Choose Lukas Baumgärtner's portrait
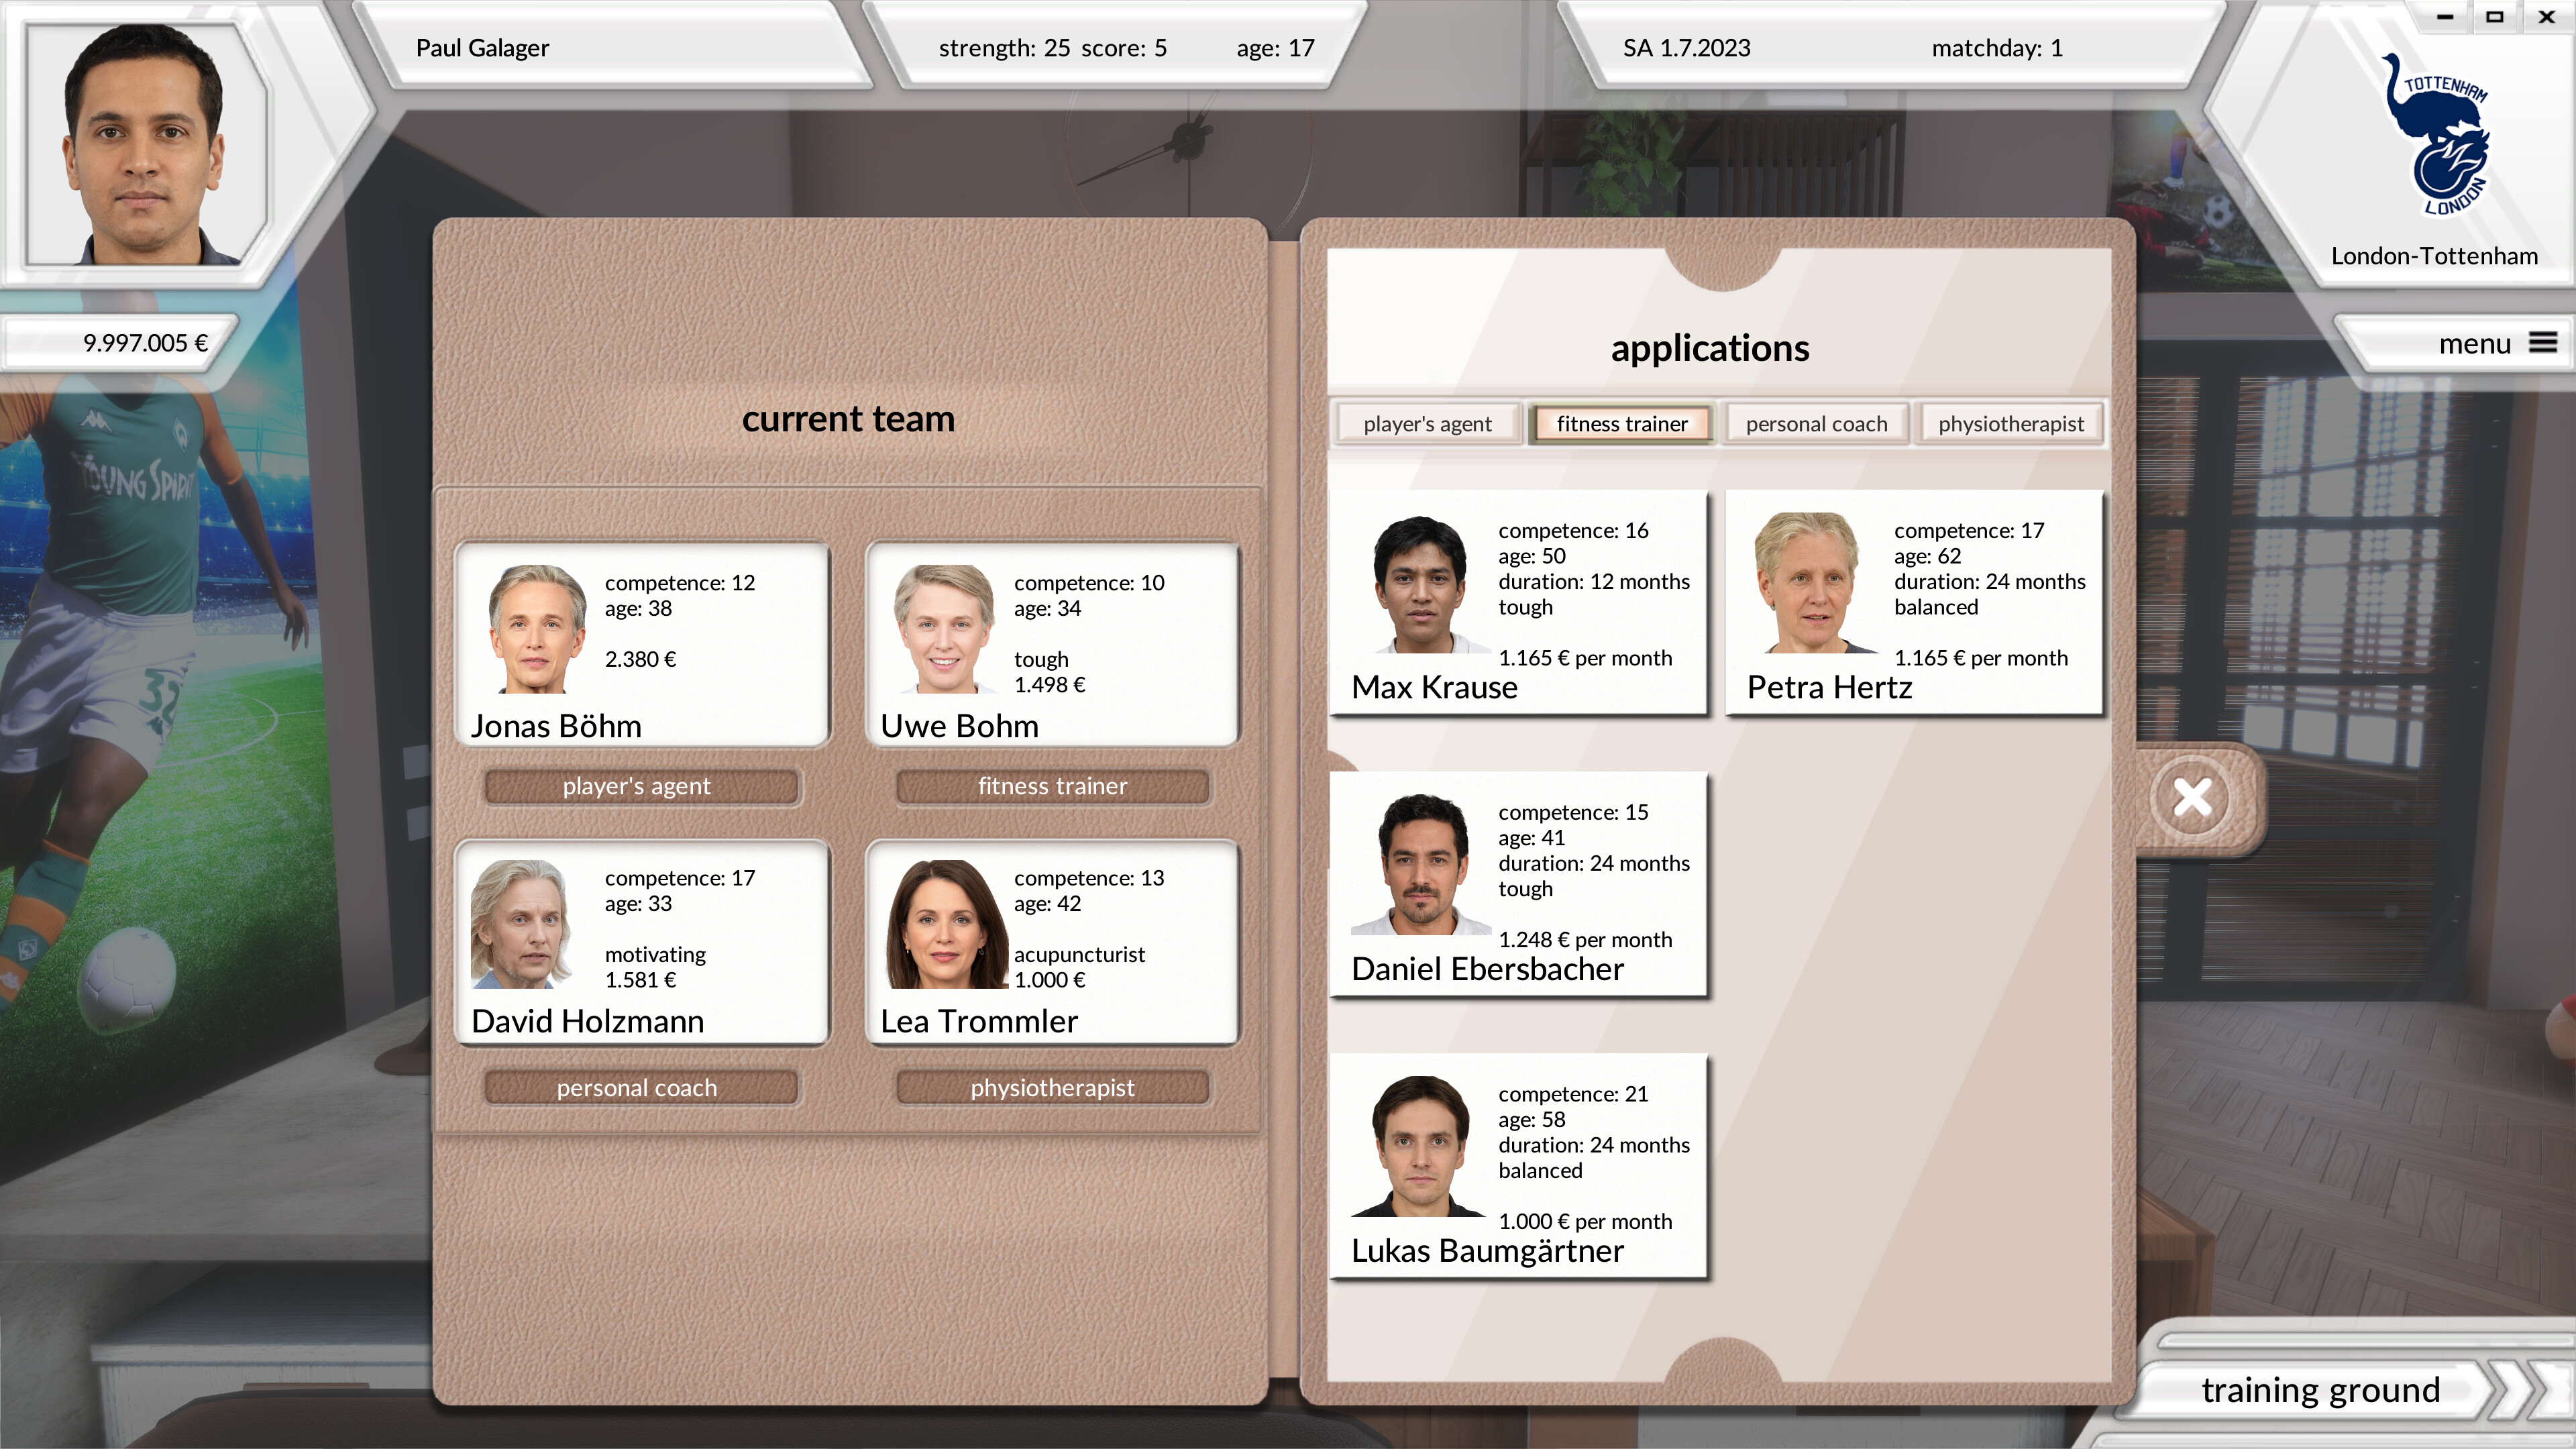The width and height of the screenshot is (2576, 1449). pos(1419,1147)
